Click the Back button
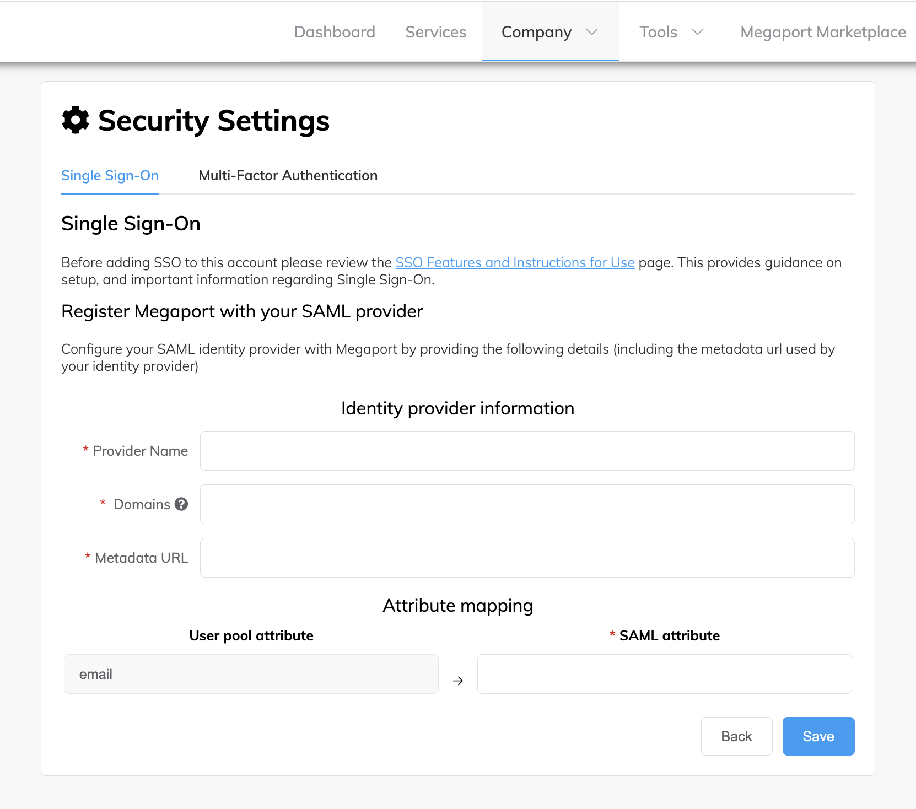This screenshot has height=809, width=916. pyautogui.click(x=737, y=736)
